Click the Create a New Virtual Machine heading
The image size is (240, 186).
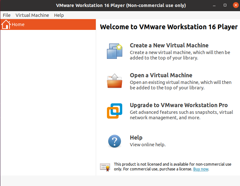click(169, 45)
